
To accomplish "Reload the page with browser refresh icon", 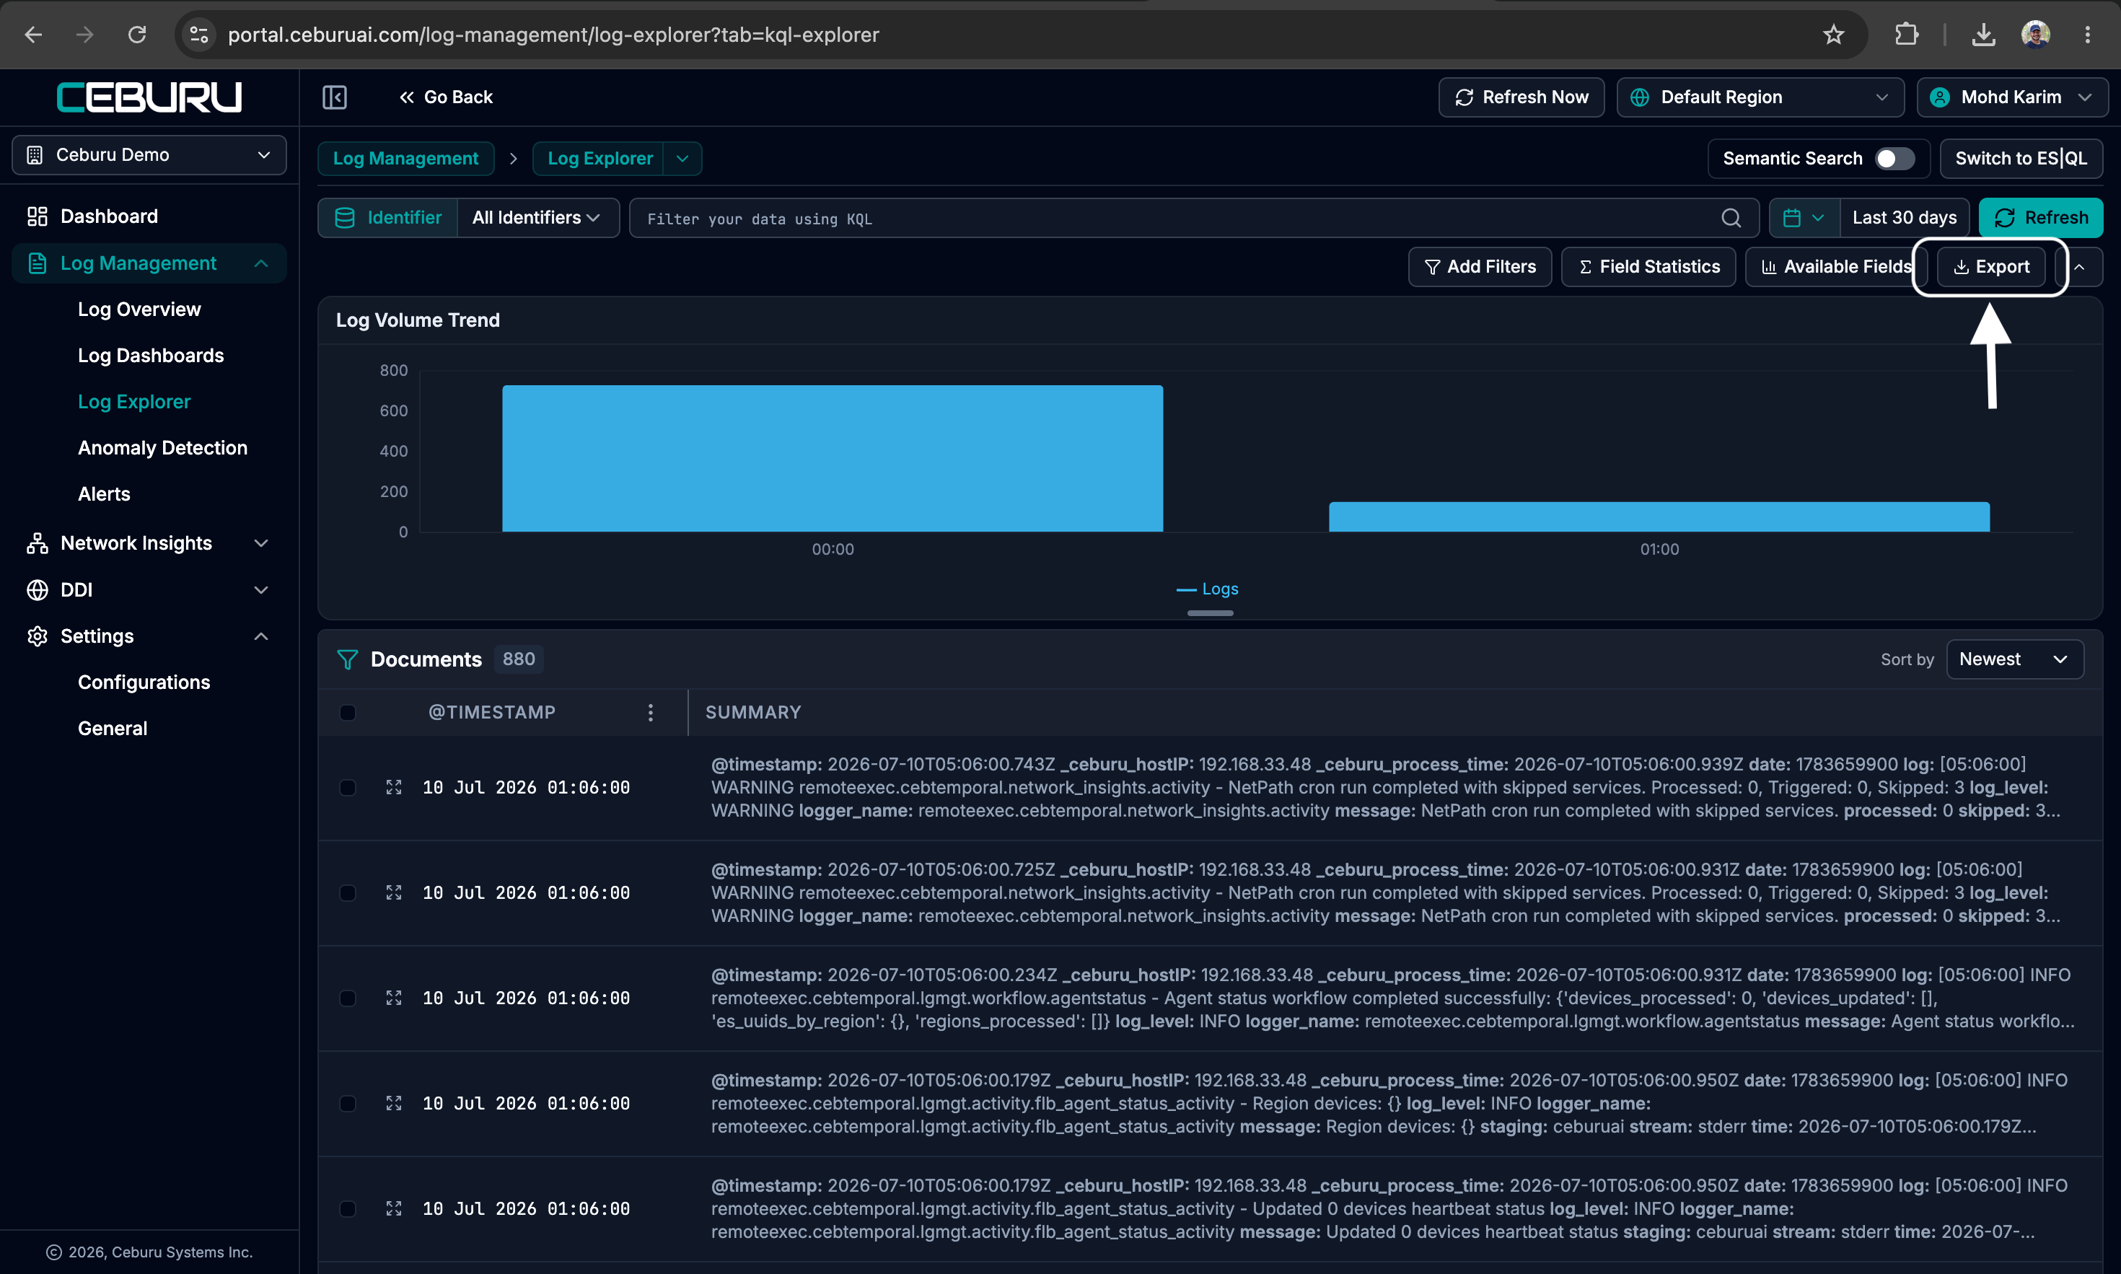I will (137, 35).
